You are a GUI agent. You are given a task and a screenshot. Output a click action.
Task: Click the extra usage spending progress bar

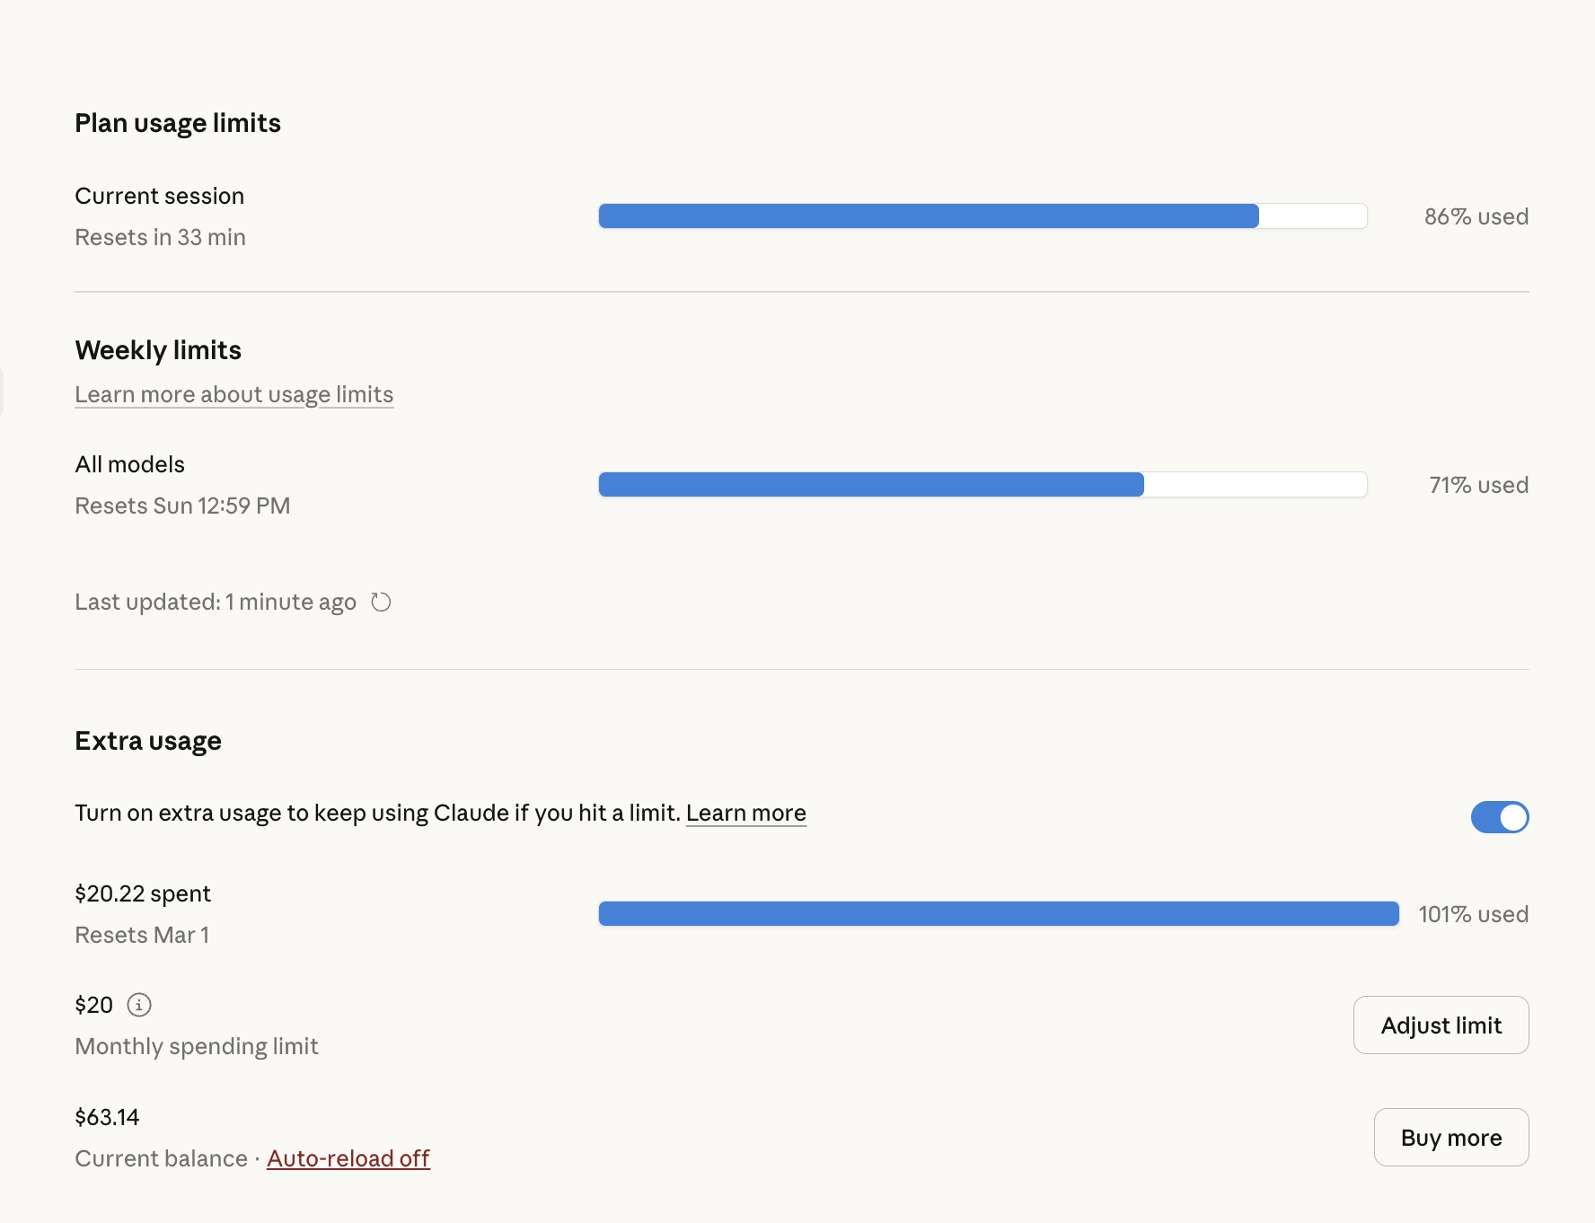[998, 914]
